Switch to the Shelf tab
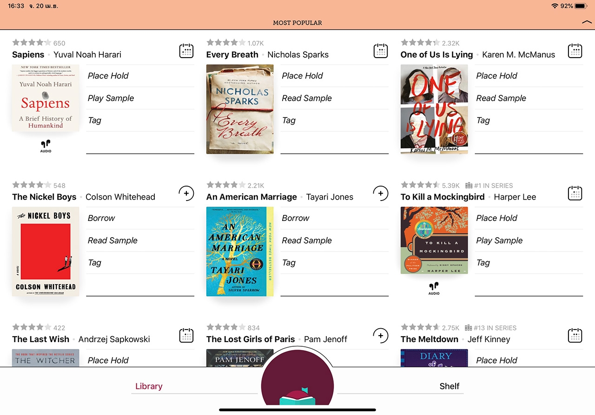Image resolution: width=595 pixels, height=415 pixels. (x=449, y=386)
